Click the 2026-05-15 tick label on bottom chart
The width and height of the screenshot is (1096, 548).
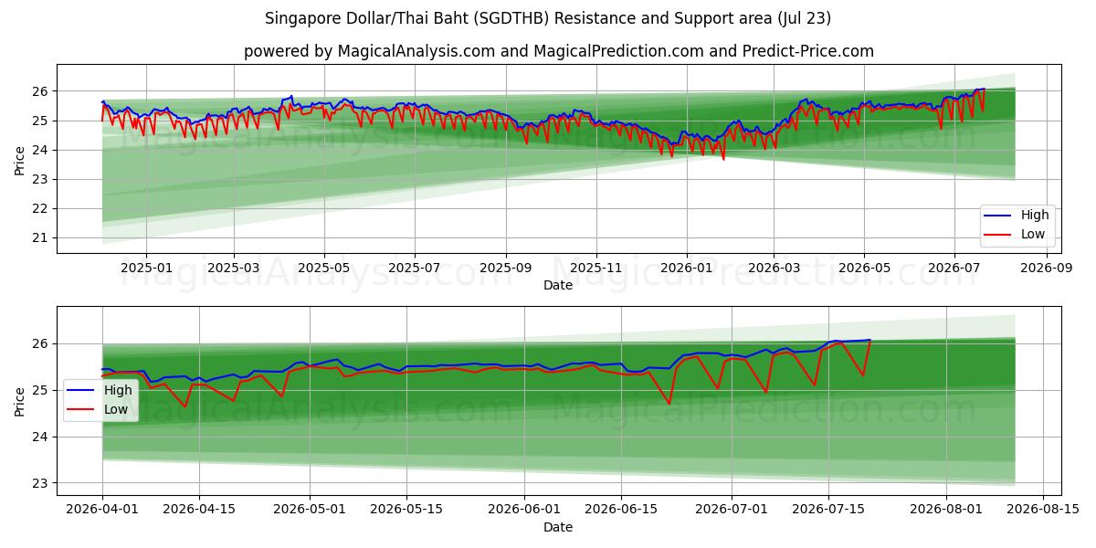click(x=406, y=511)
